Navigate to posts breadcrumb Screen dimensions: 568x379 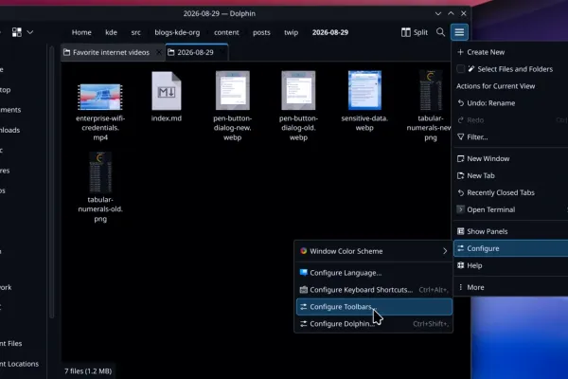point(261,32)
